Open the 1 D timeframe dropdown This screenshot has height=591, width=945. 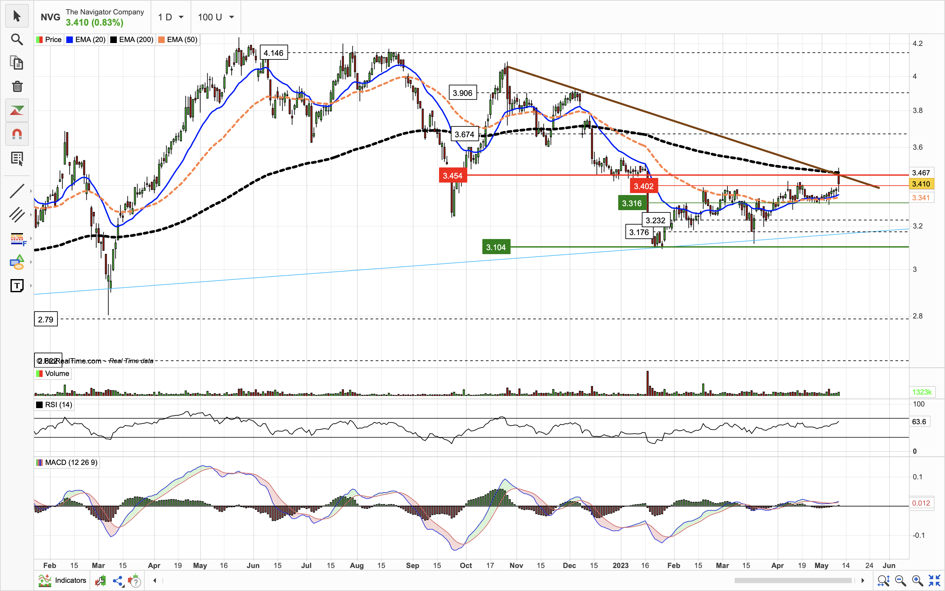tap(171, 17)
